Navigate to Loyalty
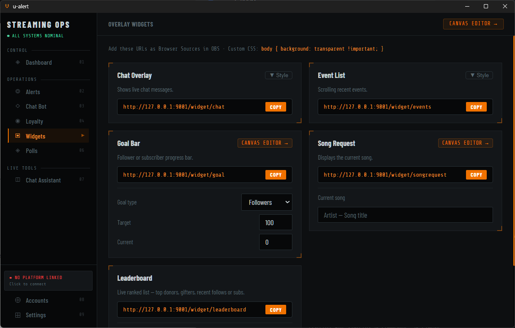515x328 pixels. (x=49, y=121)
